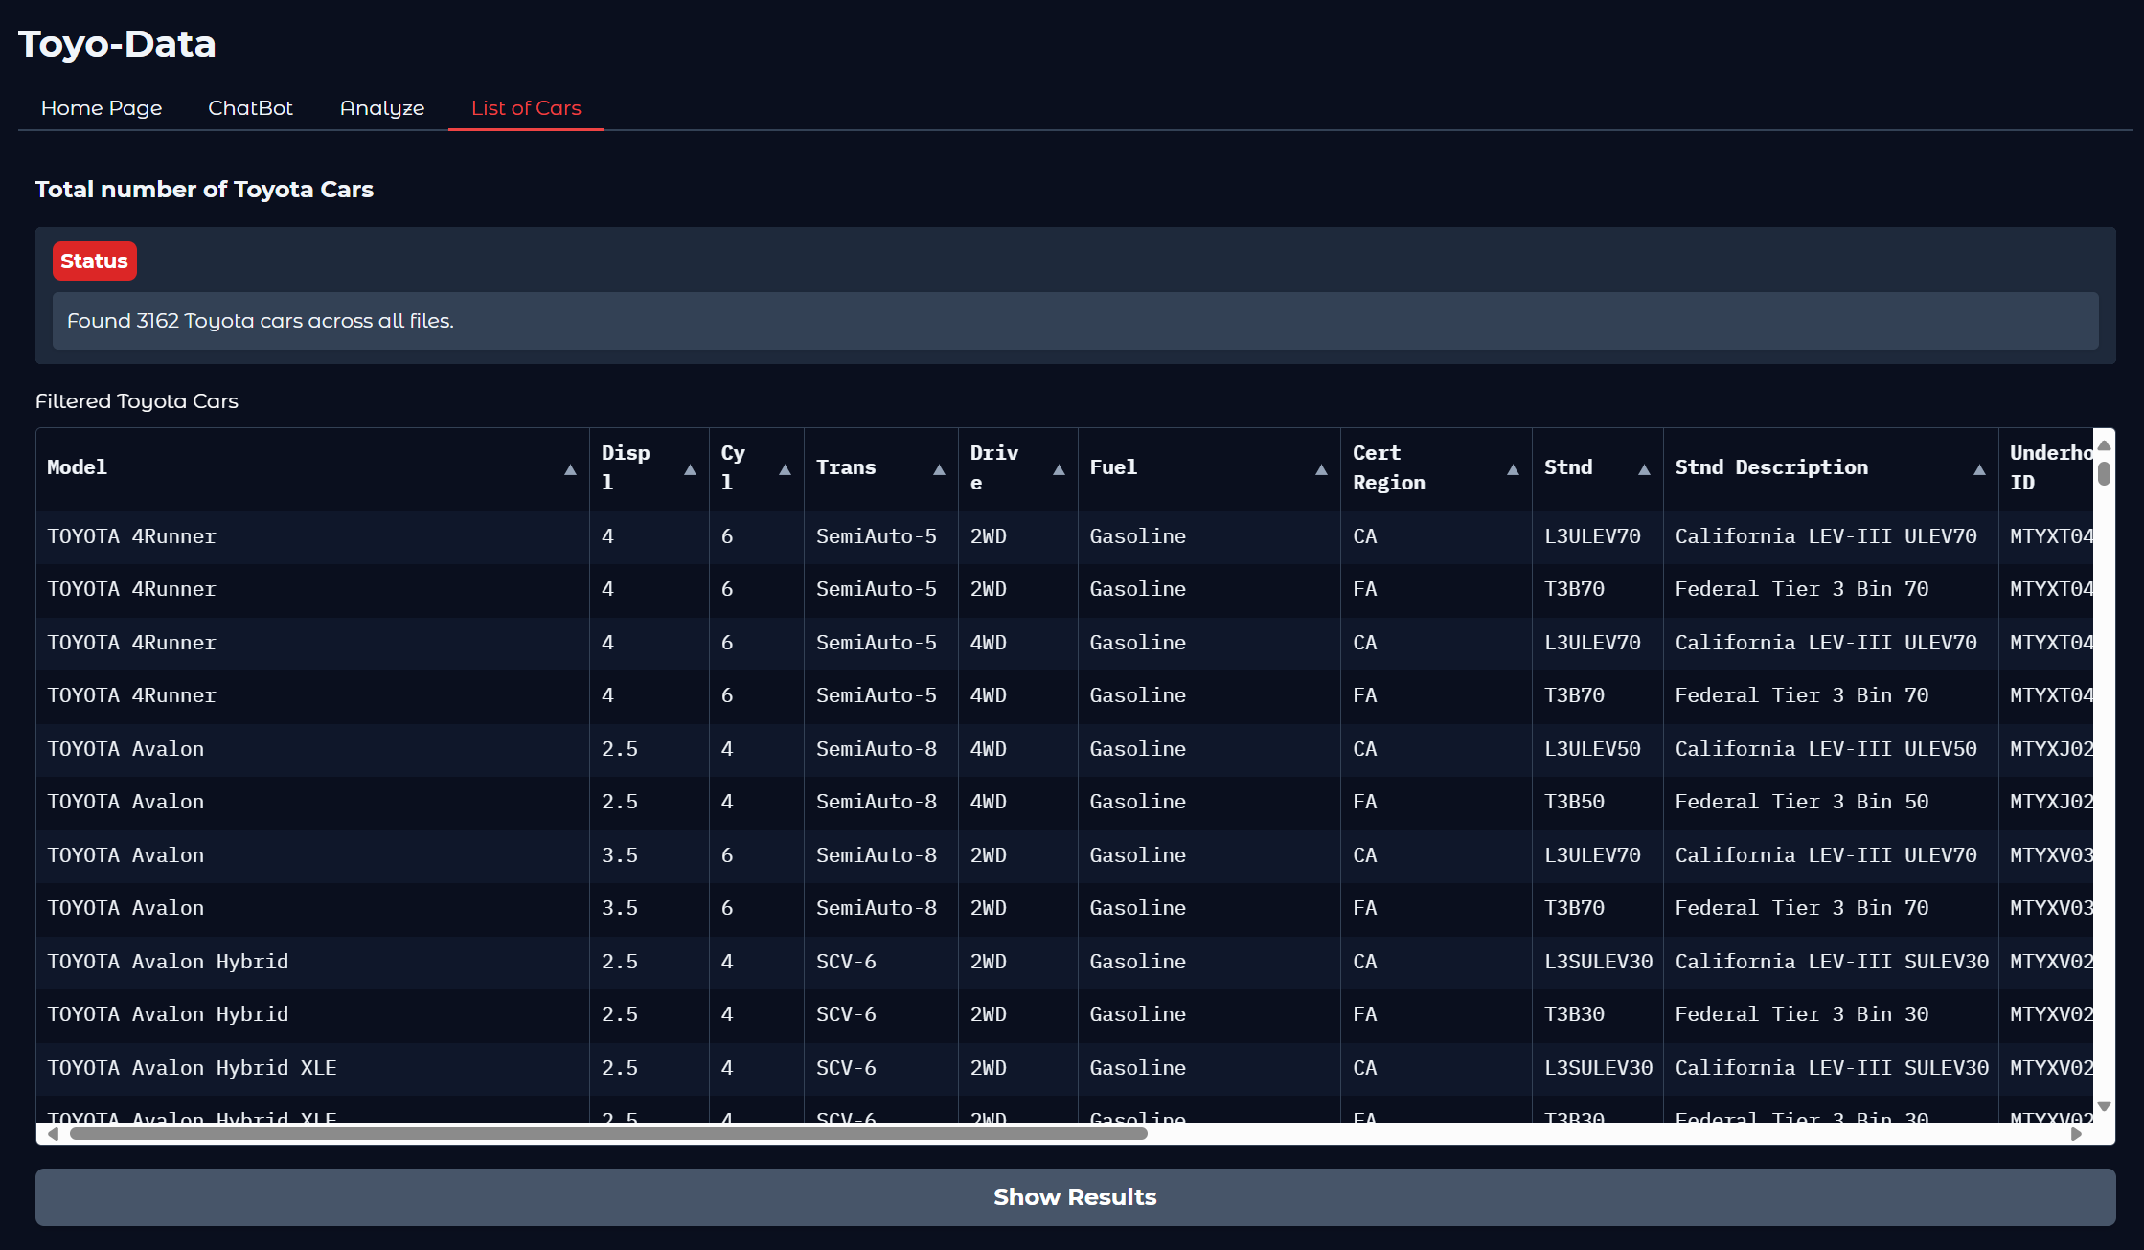The width and height of the screenshot is (2144, 1250).
Task: Select TOYOTA Avalon Hybrid XLE model cell
Action: [x=192, y=1068]
